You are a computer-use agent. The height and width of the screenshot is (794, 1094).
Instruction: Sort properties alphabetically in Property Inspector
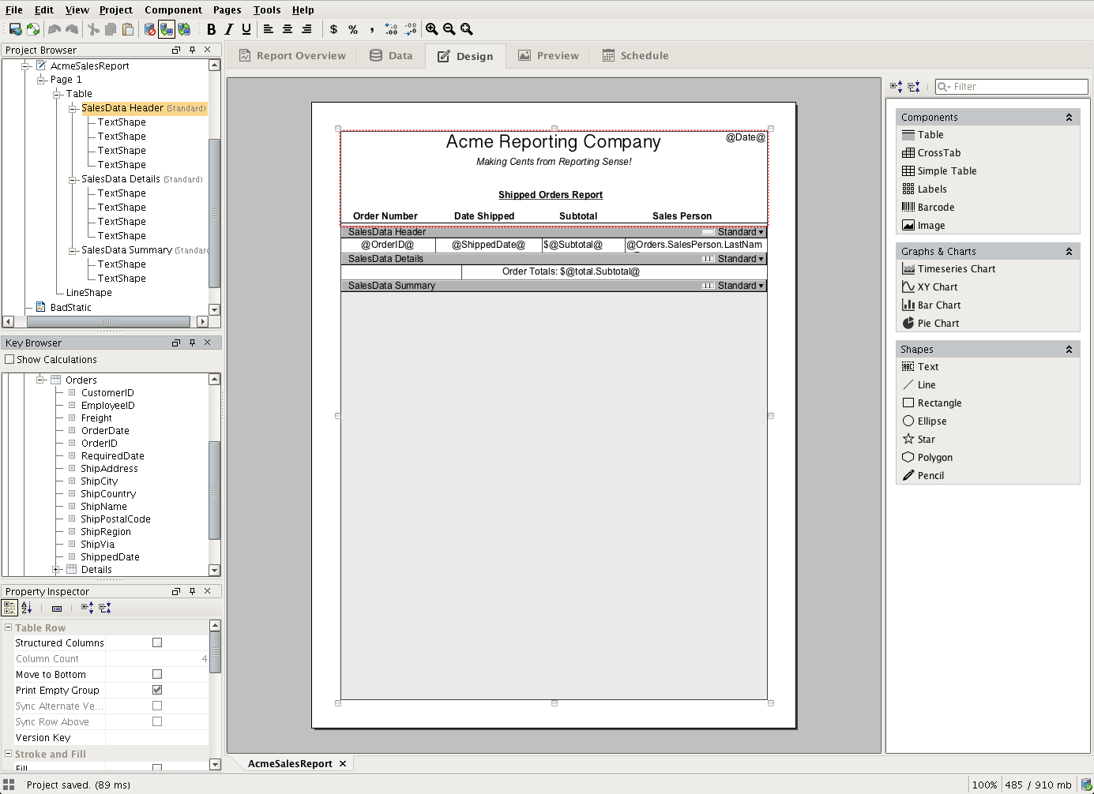(26, 607)
